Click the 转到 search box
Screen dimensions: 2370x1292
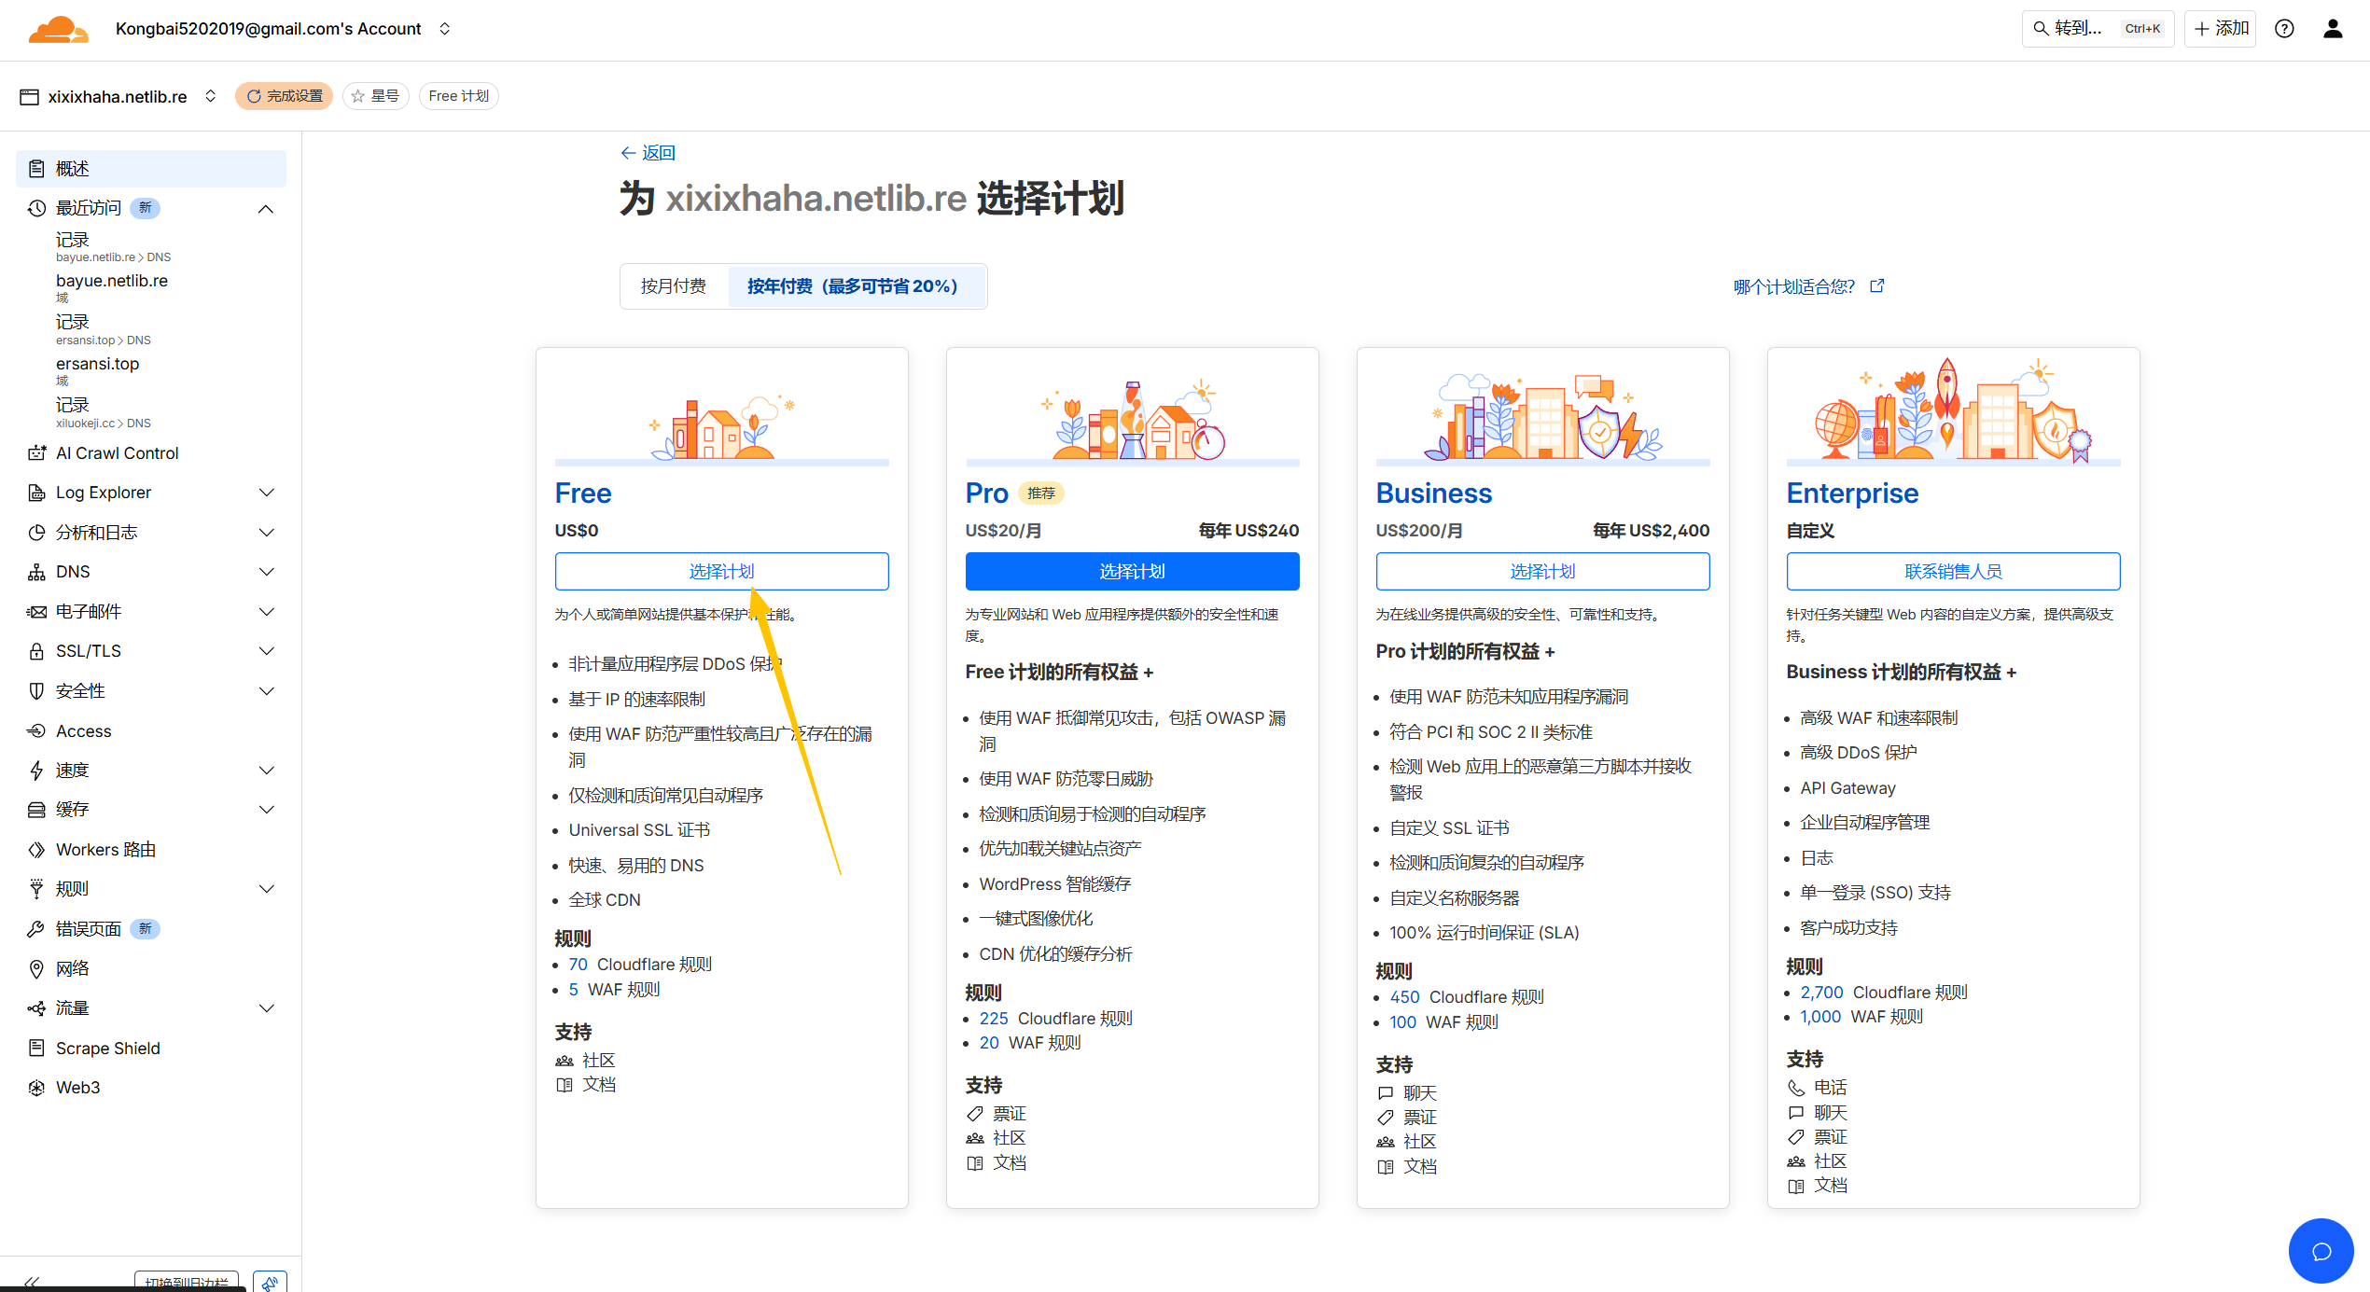point(2096,29)
